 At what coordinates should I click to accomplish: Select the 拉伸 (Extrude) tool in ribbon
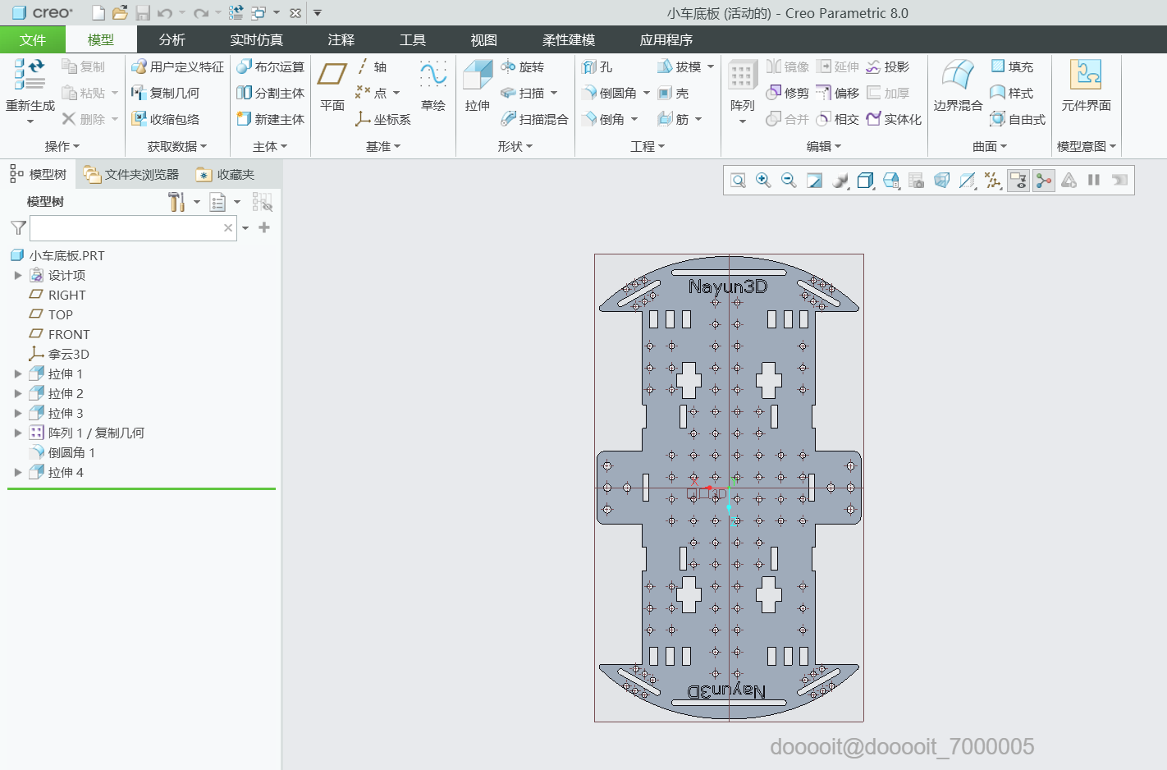tap(477, 85)
